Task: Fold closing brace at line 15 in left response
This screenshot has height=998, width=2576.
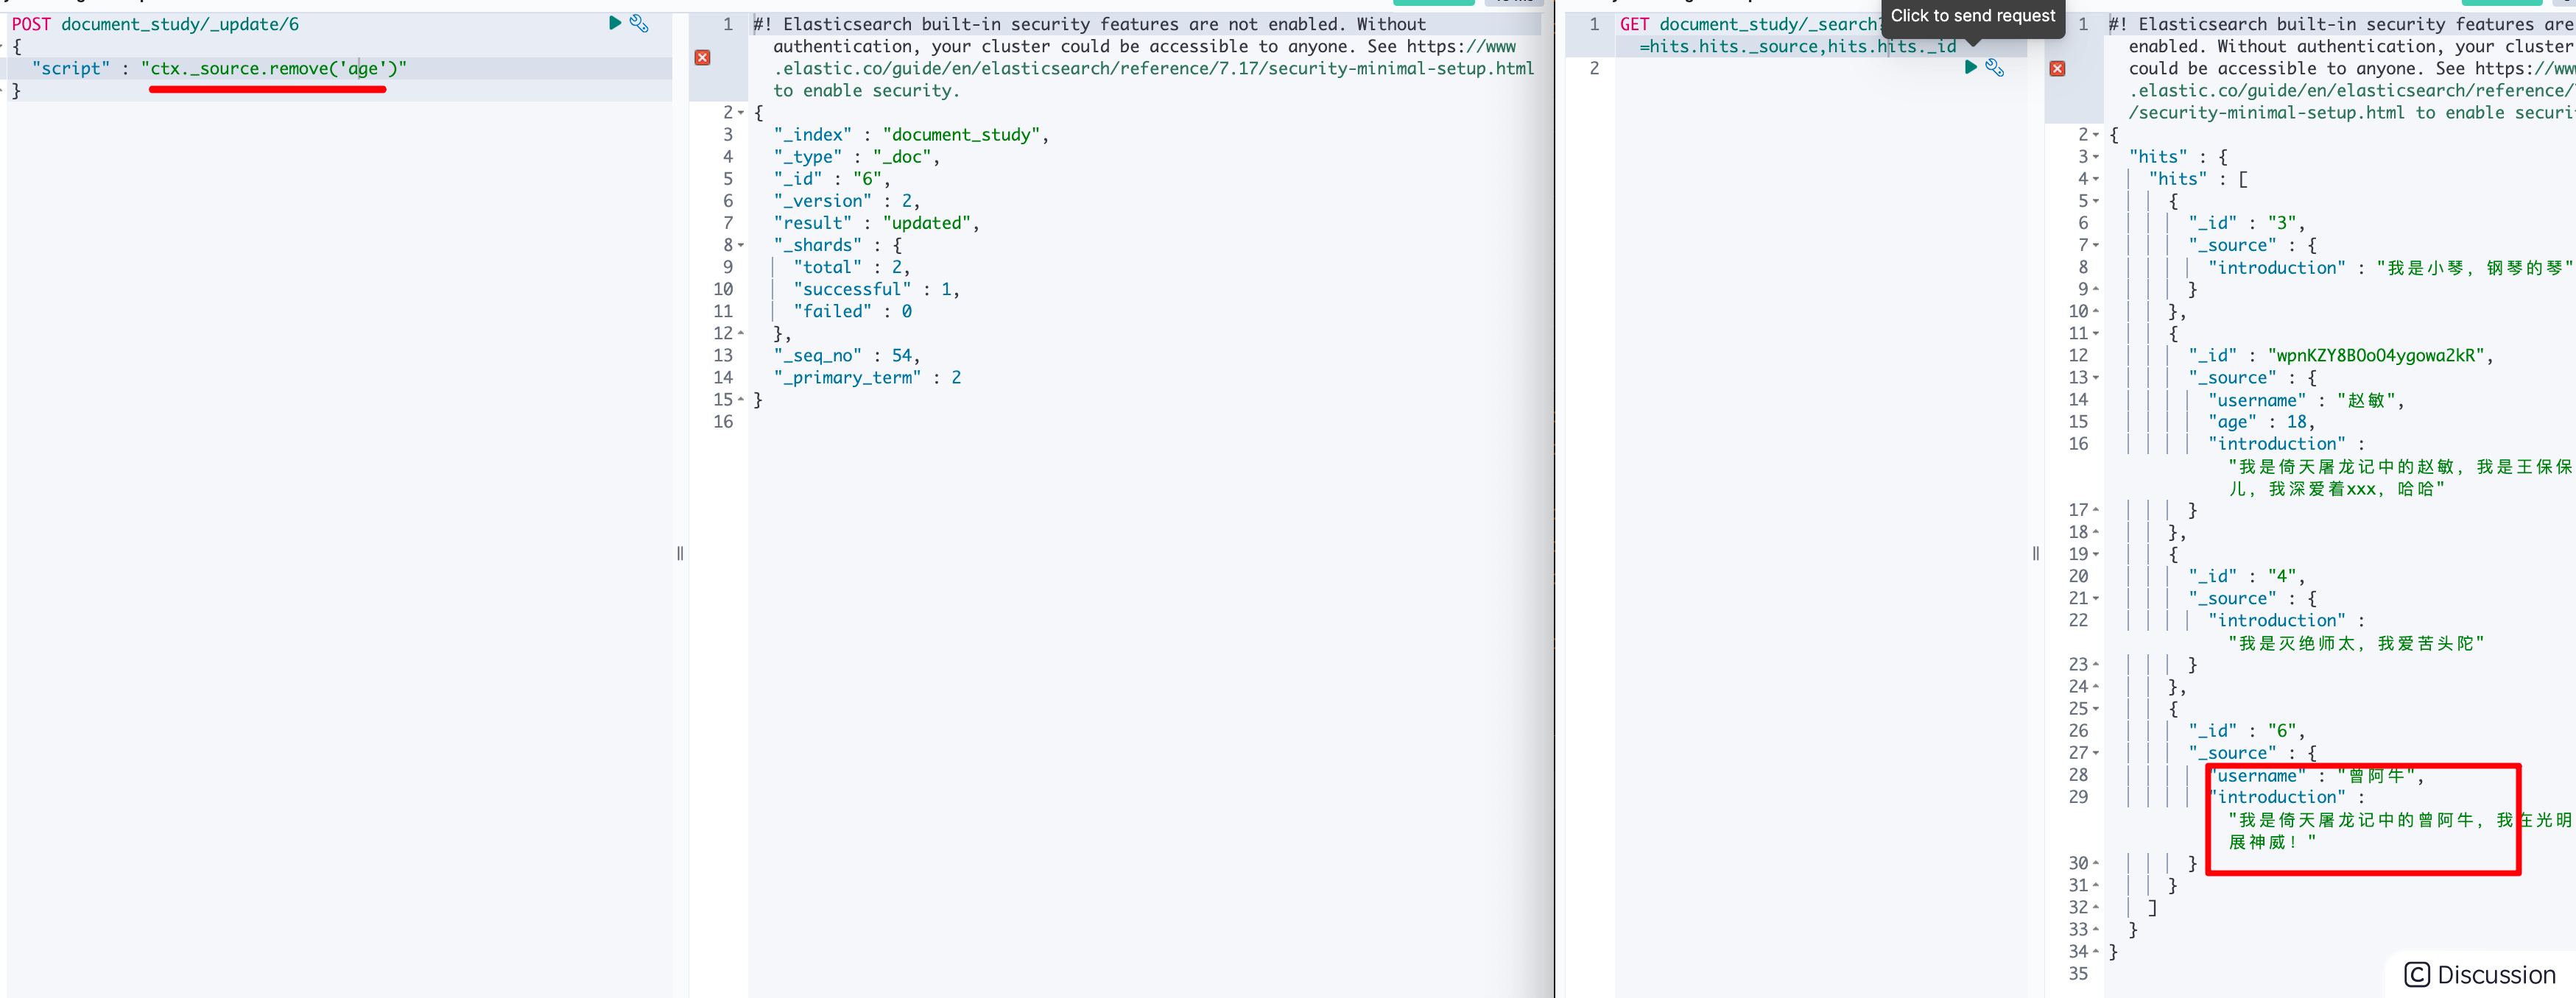Action: click(741, 400)
